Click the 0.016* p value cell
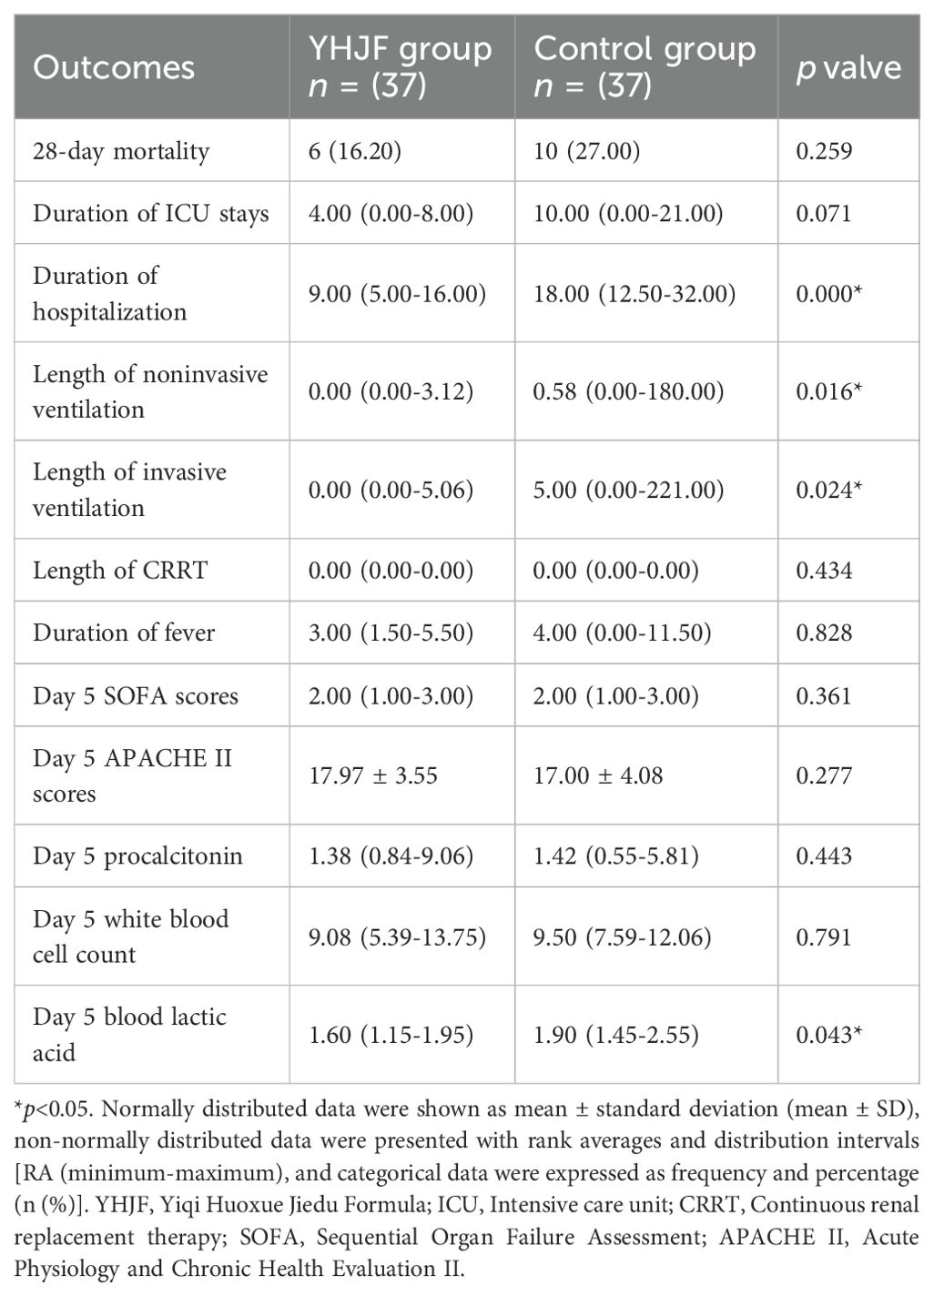 point(828,392)
